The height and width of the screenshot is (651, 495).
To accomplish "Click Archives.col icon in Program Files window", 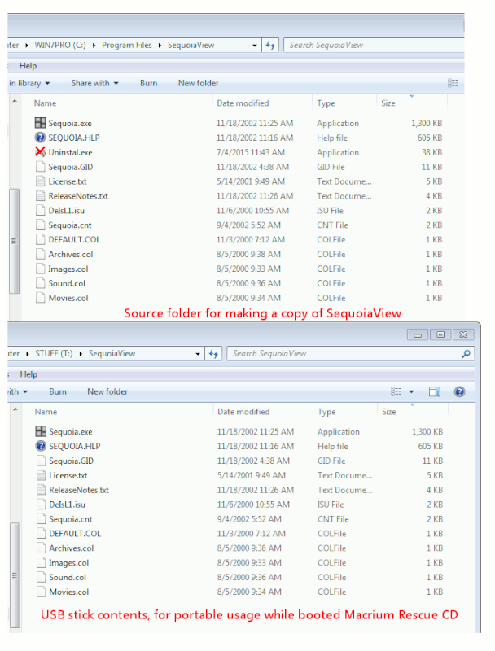I will (x=40, y=254).
